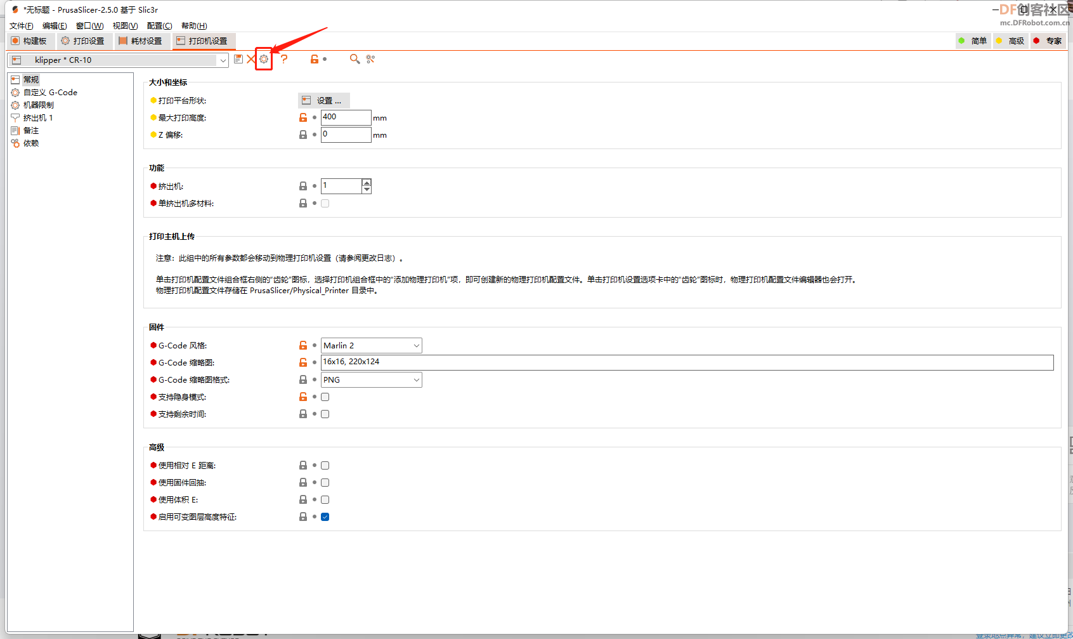Click lock icon beside Z 偏移
1073x639 pixels.
pyautogui.click(x=303, y=135)
